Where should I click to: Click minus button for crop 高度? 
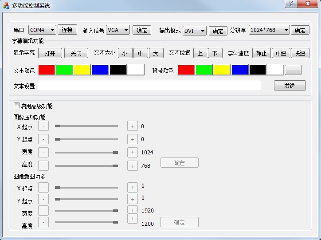(x=43, y=222)
